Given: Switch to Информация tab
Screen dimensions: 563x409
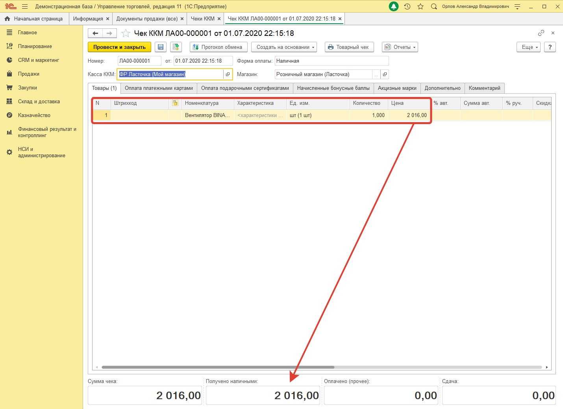Looking at the screenshot, I should coord(88,19).
